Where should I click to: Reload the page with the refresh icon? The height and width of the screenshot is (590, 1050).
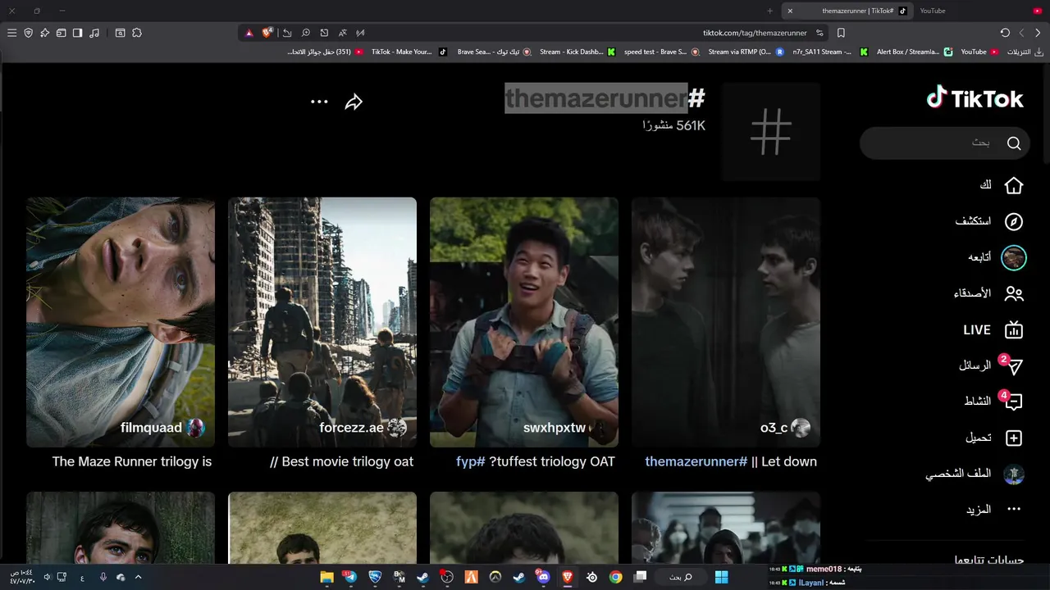click(x=1005, y=33)
